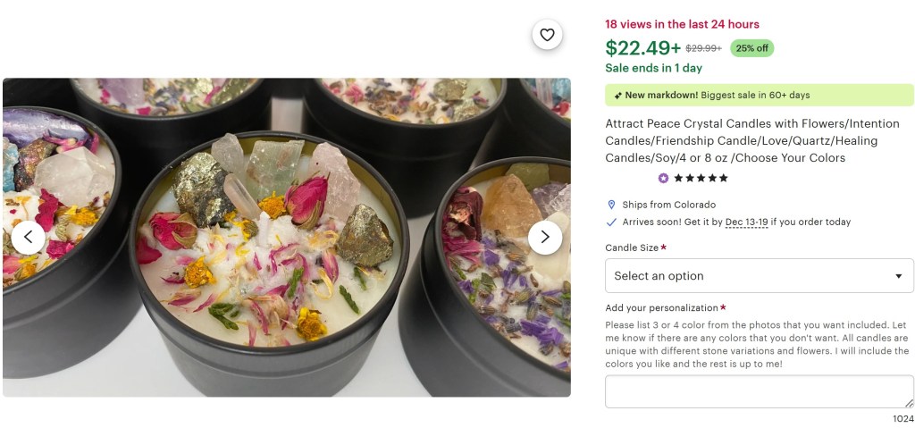Click the Sale ends in 1 day text
The image size is (915, 428).
(x=653, y=68)
